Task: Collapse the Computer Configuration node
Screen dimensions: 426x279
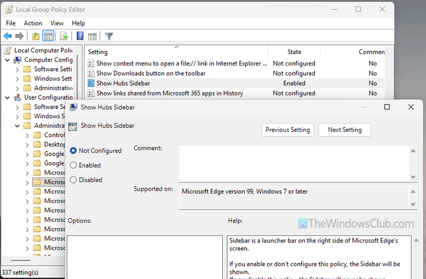Action: point(7,60)
